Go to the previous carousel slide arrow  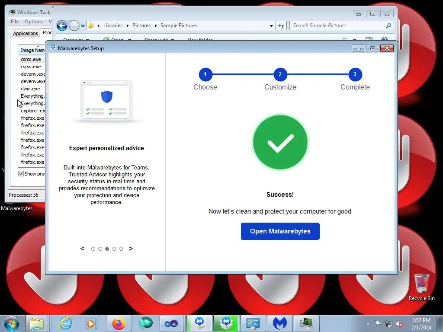point(83,249)
